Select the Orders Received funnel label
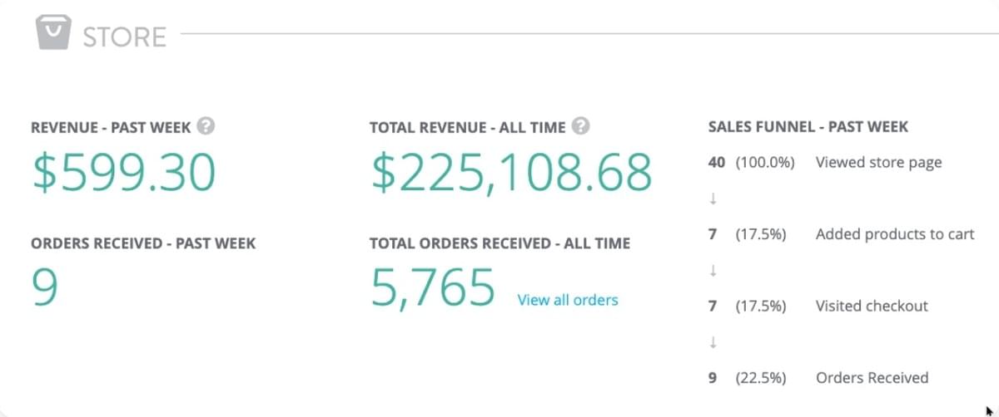 872,378
